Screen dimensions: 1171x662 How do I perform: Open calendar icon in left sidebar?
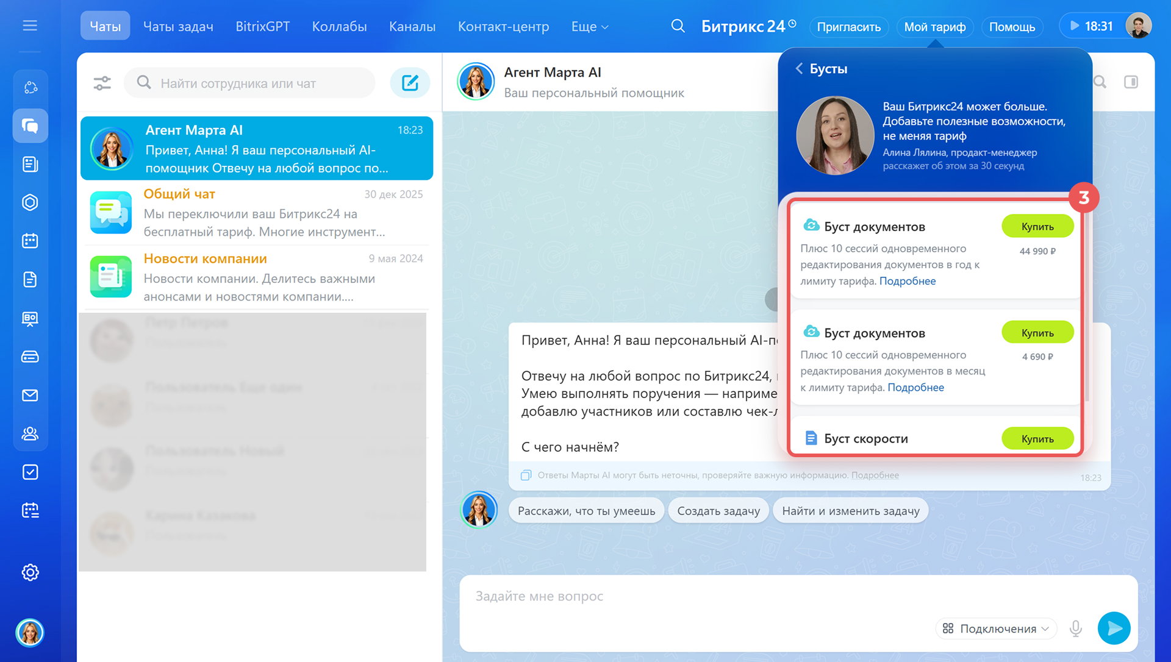tap(30, 241)
